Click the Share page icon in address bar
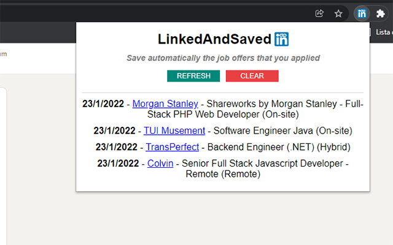The image size is (393, 245). (x=319, y=13)
